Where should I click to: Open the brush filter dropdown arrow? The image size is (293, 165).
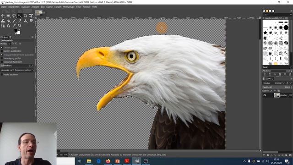pyautogui.click(x=291, y=15)
